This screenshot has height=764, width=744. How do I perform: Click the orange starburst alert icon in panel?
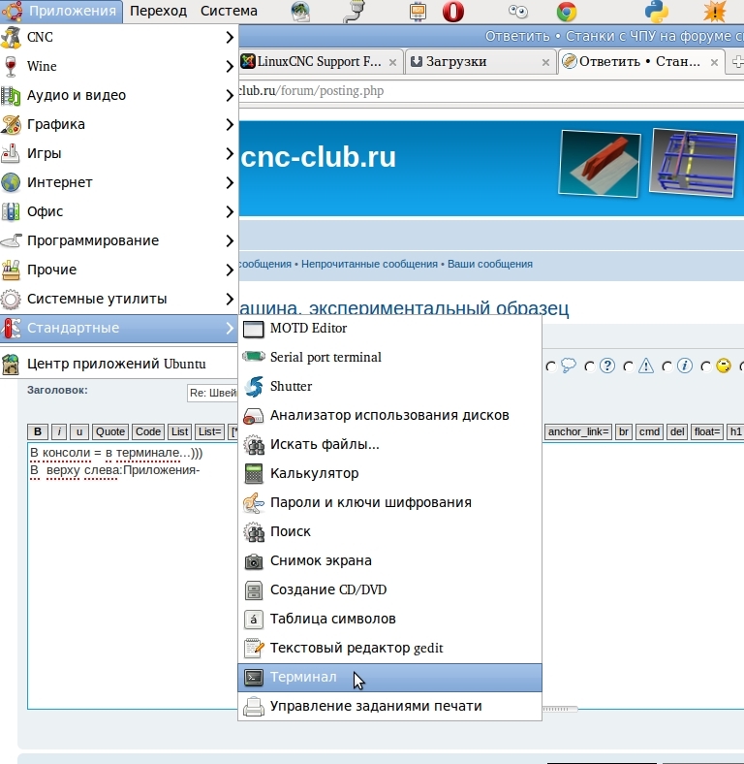point(714,12)
